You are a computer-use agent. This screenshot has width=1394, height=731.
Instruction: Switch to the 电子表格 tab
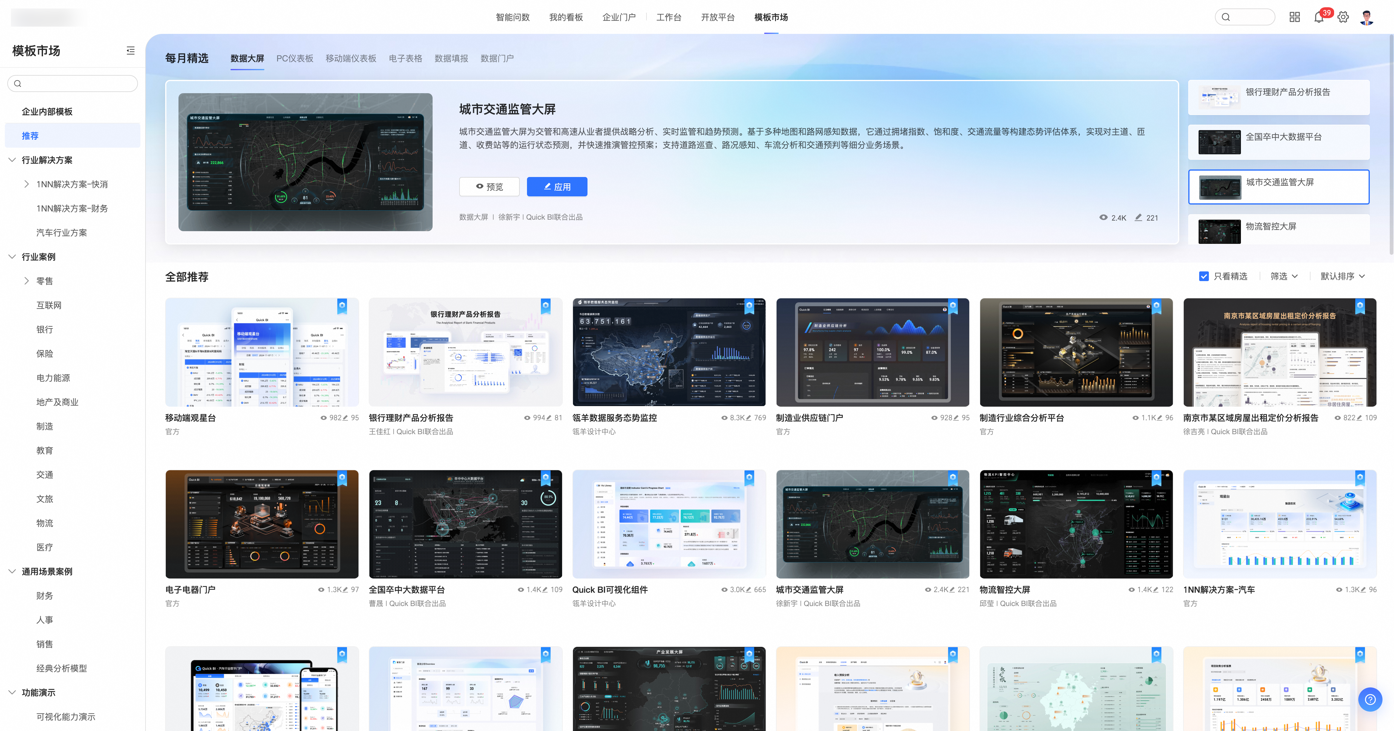point(405,58)
